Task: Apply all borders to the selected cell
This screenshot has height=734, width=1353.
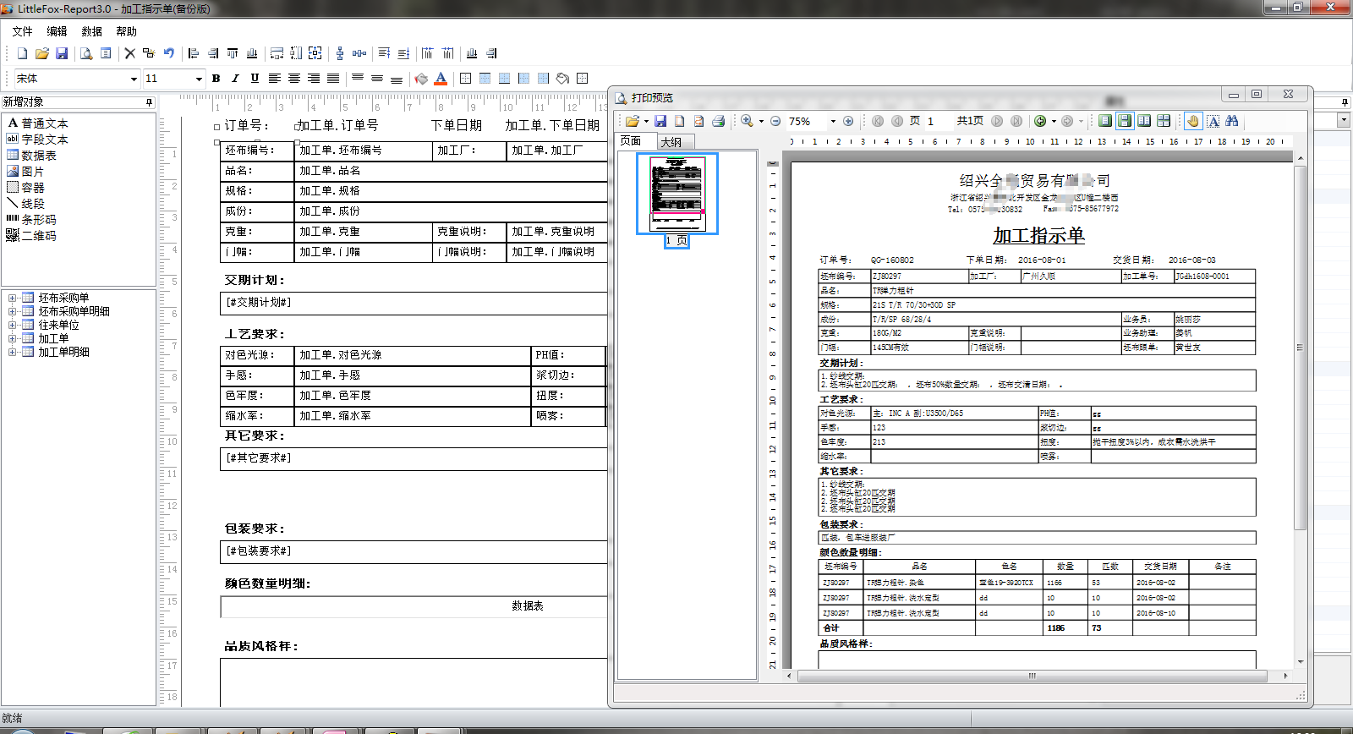Action: 465,79
